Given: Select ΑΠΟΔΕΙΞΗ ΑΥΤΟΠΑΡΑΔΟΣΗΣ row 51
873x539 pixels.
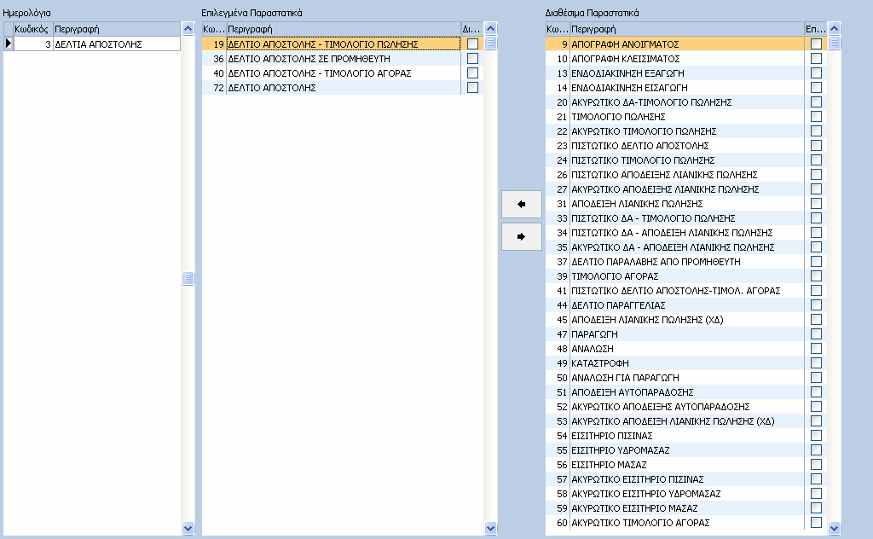Looking at the screenshot, I should pyautogui.click(x=686, y=391).
